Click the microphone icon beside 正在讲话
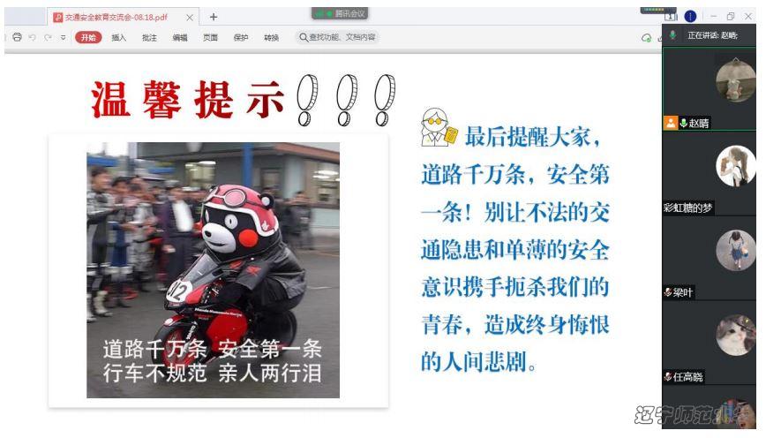Screen dimensions: 766x438 pyautogui.click(x=672, y=34)
